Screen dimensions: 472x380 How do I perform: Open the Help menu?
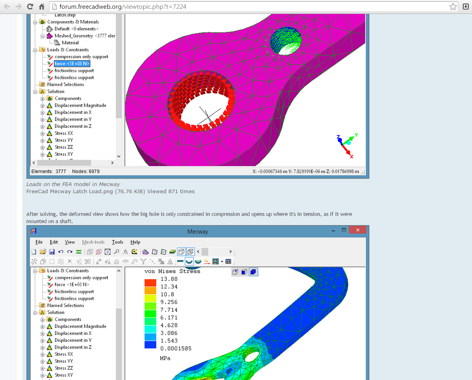click(136, 242)
